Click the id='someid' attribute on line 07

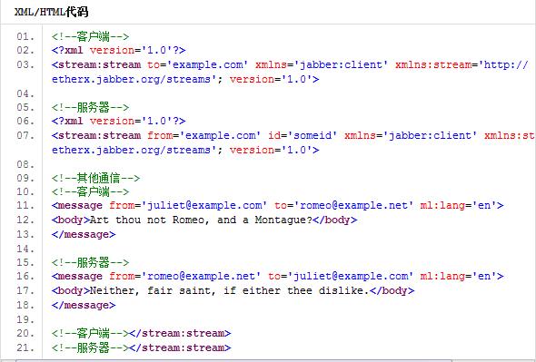303,135
